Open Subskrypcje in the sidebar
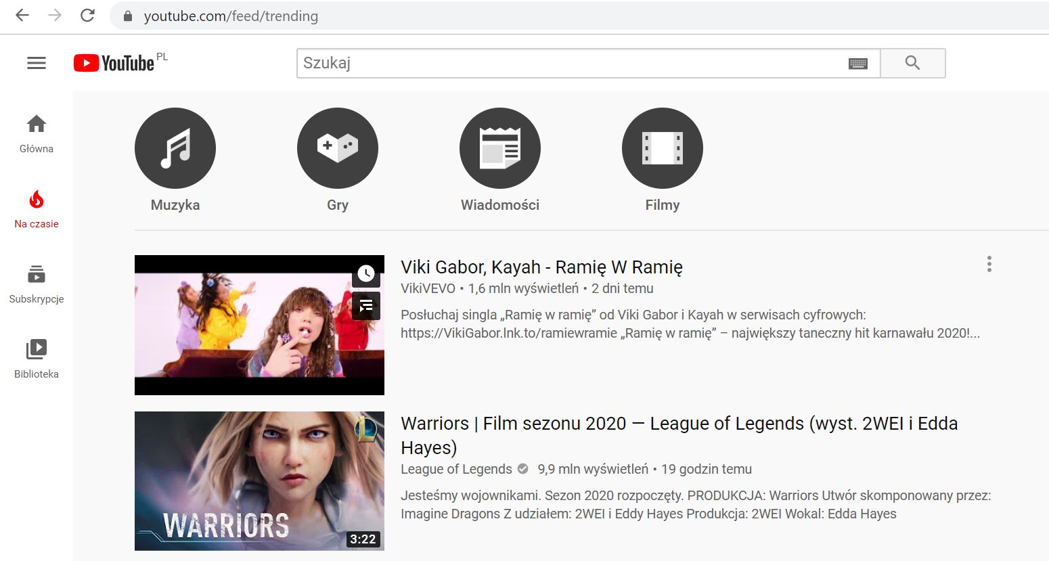 (37, 284)
